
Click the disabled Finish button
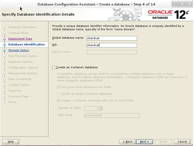point(163,142)
